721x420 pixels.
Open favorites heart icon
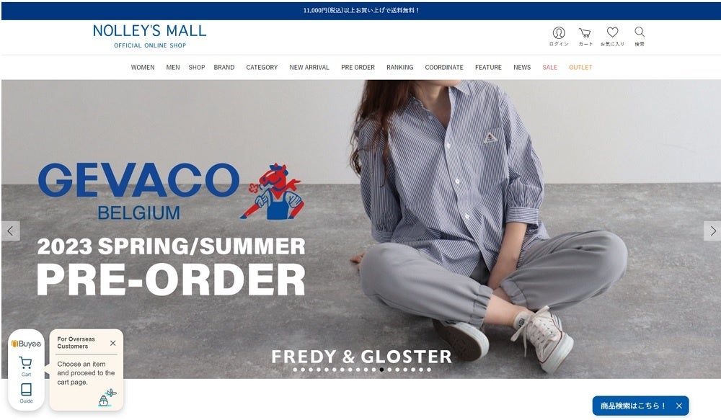(x=612, y=36)
